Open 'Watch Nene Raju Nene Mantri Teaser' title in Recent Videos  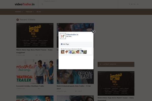tap(34, 51)
